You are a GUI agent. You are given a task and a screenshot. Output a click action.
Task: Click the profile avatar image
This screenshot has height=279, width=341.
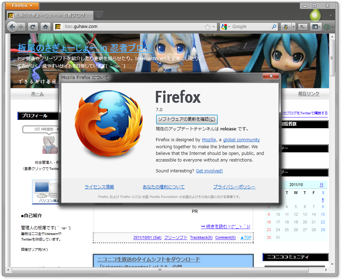click(50, 145)
